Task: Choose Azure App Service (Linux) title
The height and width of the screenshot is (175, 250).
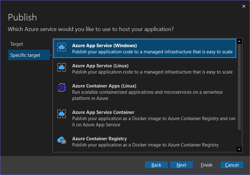Action: pos(100,66)
